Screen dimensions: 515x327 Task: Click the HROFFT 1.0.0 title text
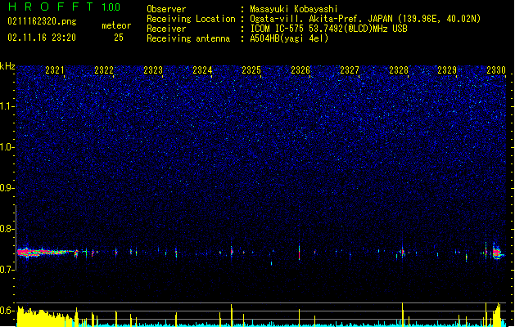[65, 7]
